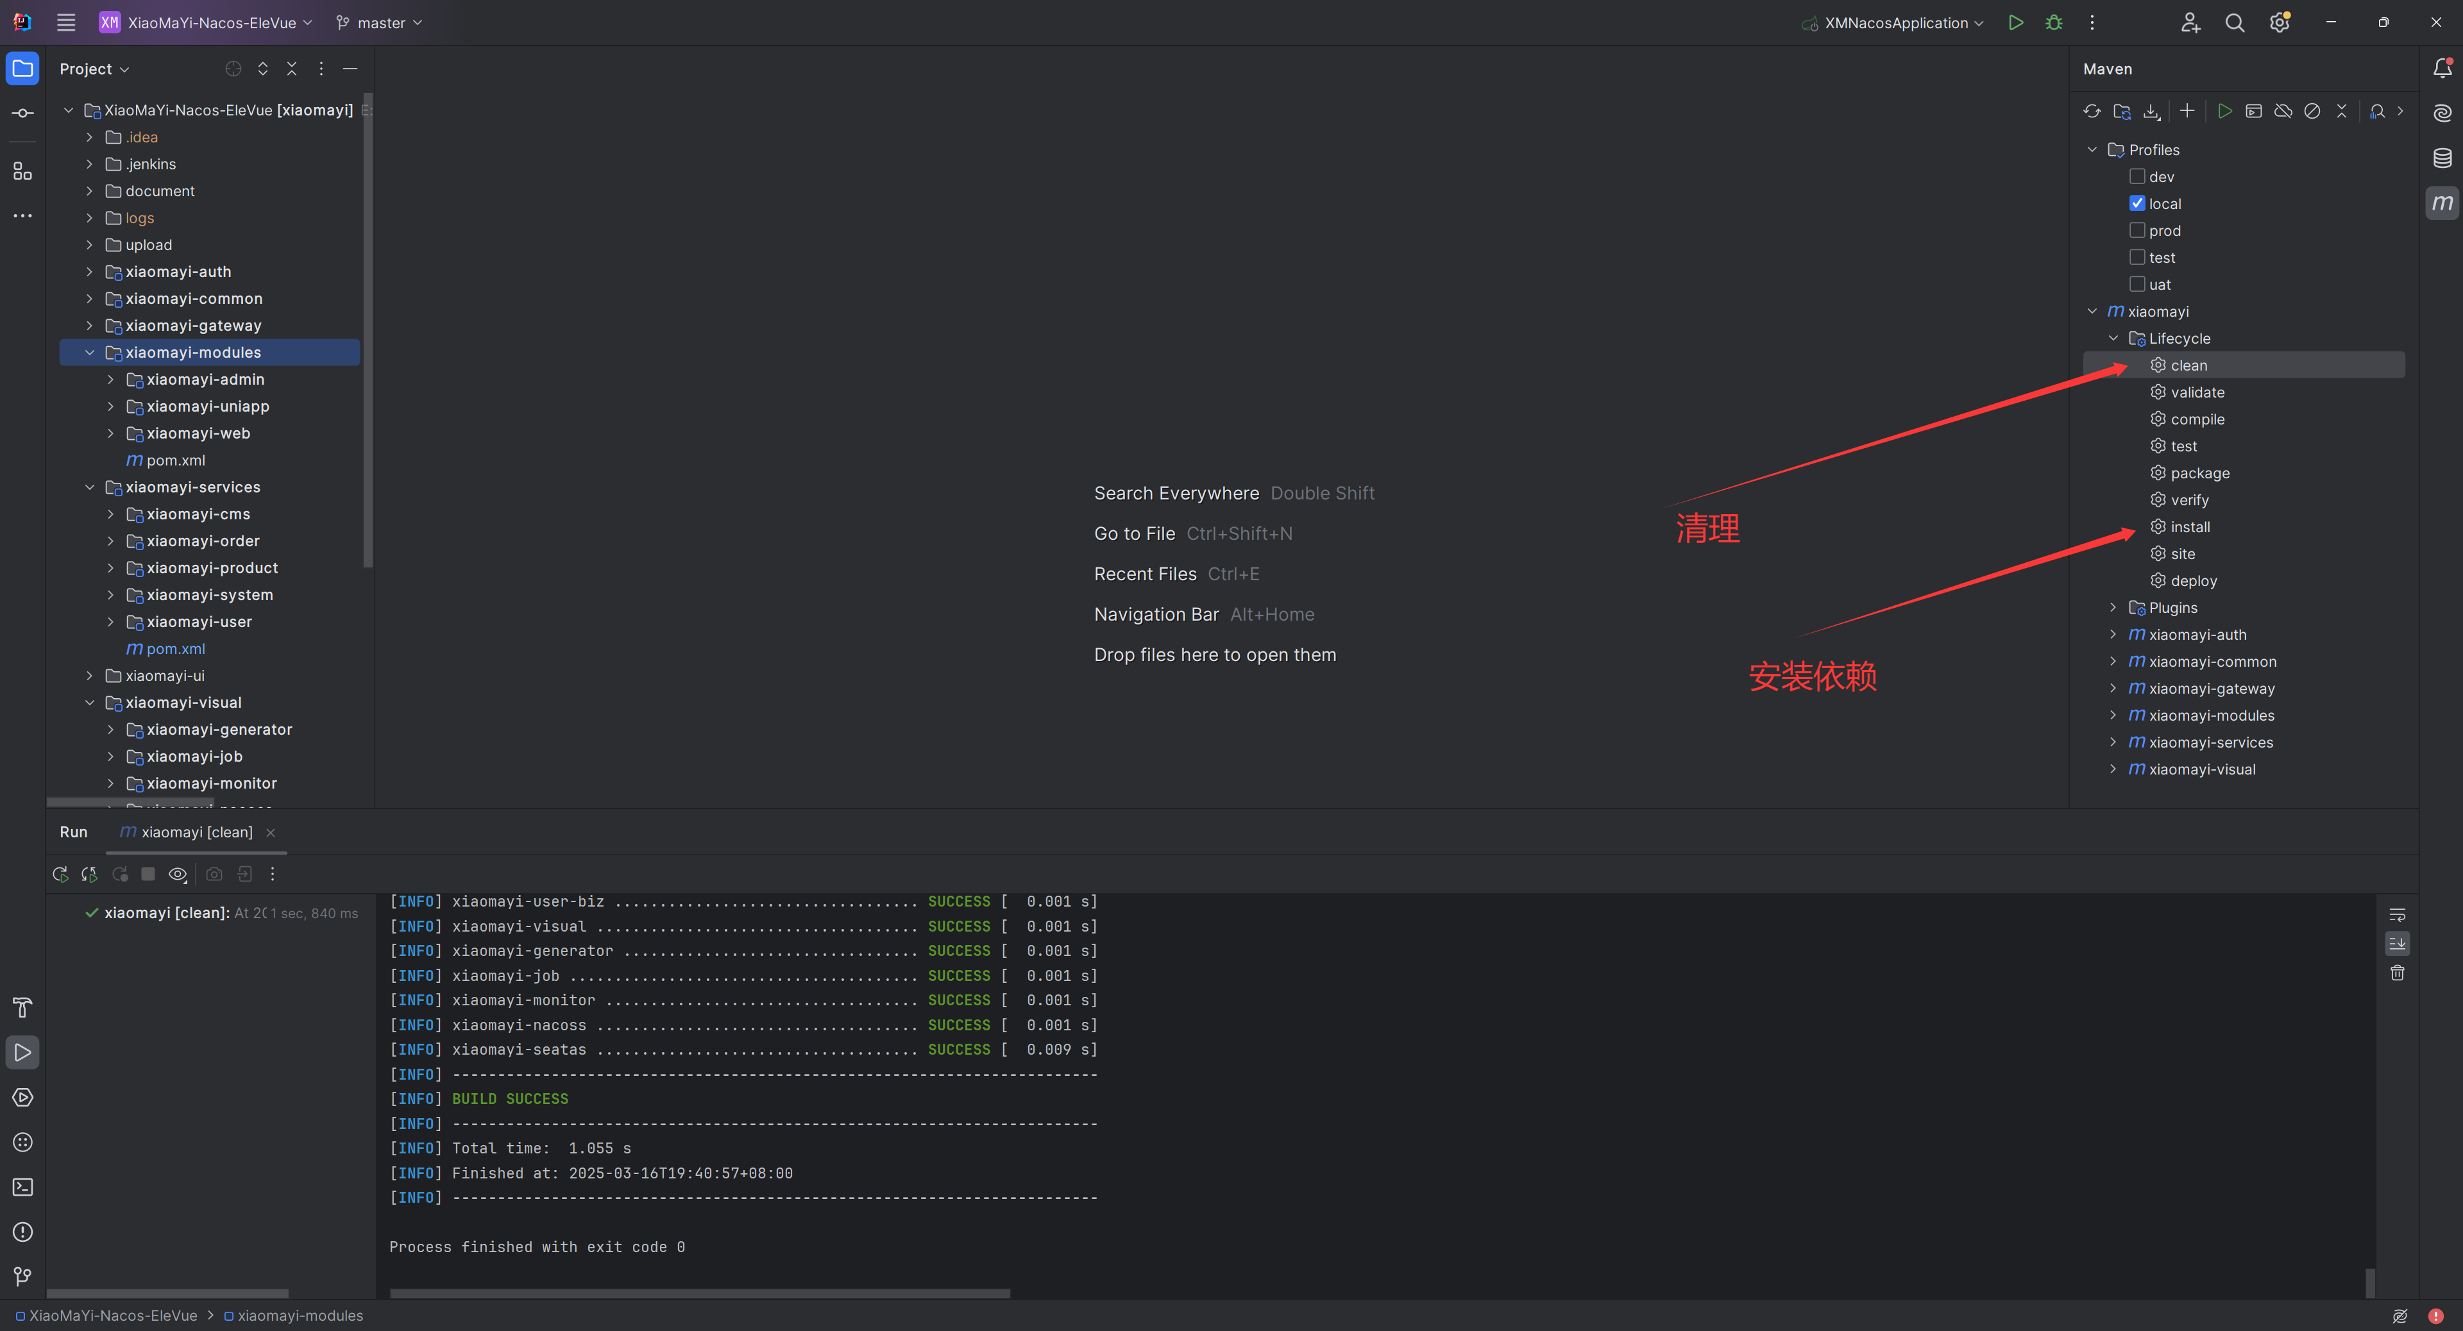
Task: Open Git tool window at sidebar bottom
Action: 23,1278
